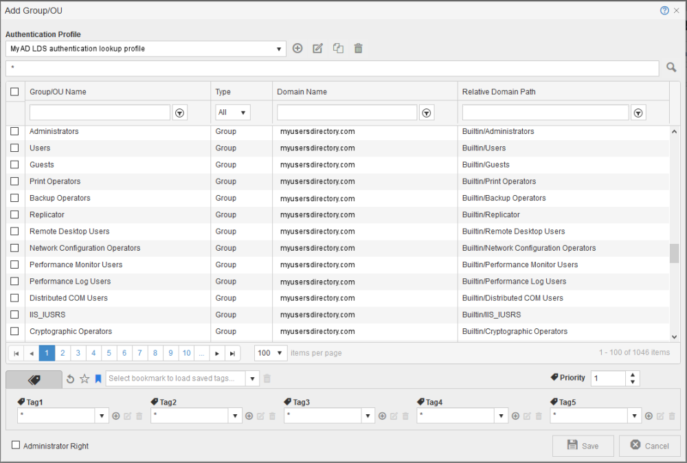Edit the Tag2 value
This screenshot has width=687, height=463.
[x=260, y=416]
